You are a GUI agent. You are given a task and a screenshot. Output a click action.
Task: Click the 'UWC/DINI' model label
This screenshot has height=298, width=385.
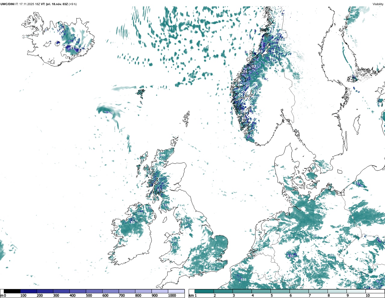(8, 4)
